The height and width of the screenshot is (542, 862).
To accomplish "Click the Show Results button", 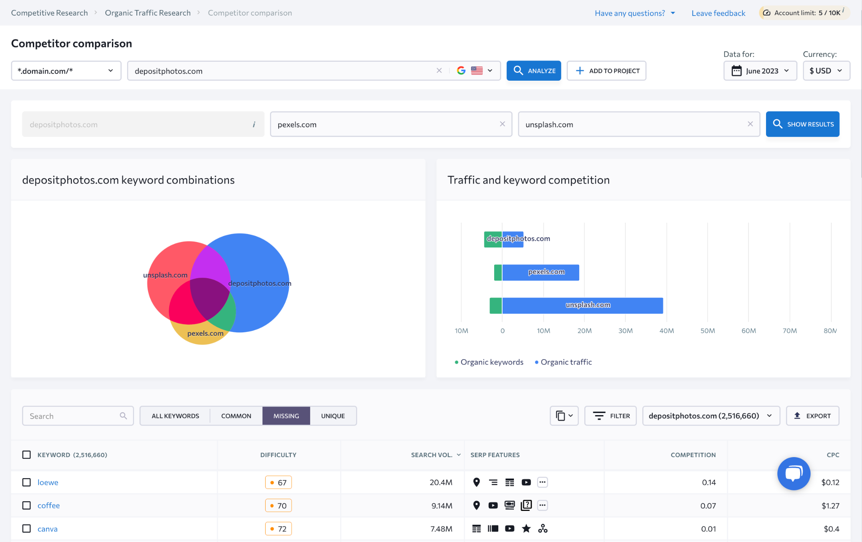I will [803, 124].
